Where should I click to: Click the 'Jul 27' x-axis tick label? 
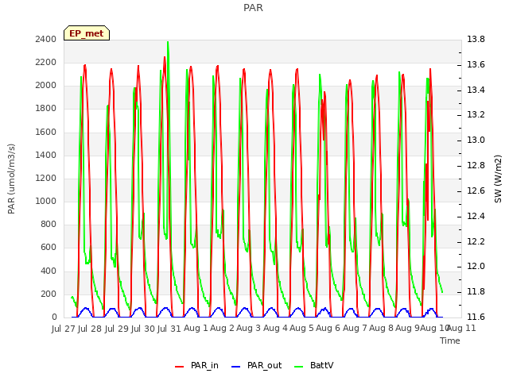click(x=63, y=329)
